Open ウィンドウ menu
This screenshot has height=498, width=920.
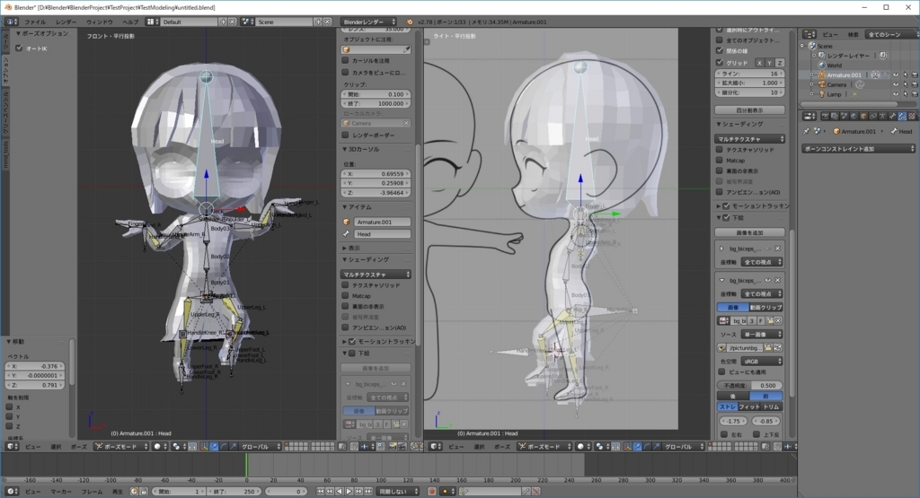99,22
